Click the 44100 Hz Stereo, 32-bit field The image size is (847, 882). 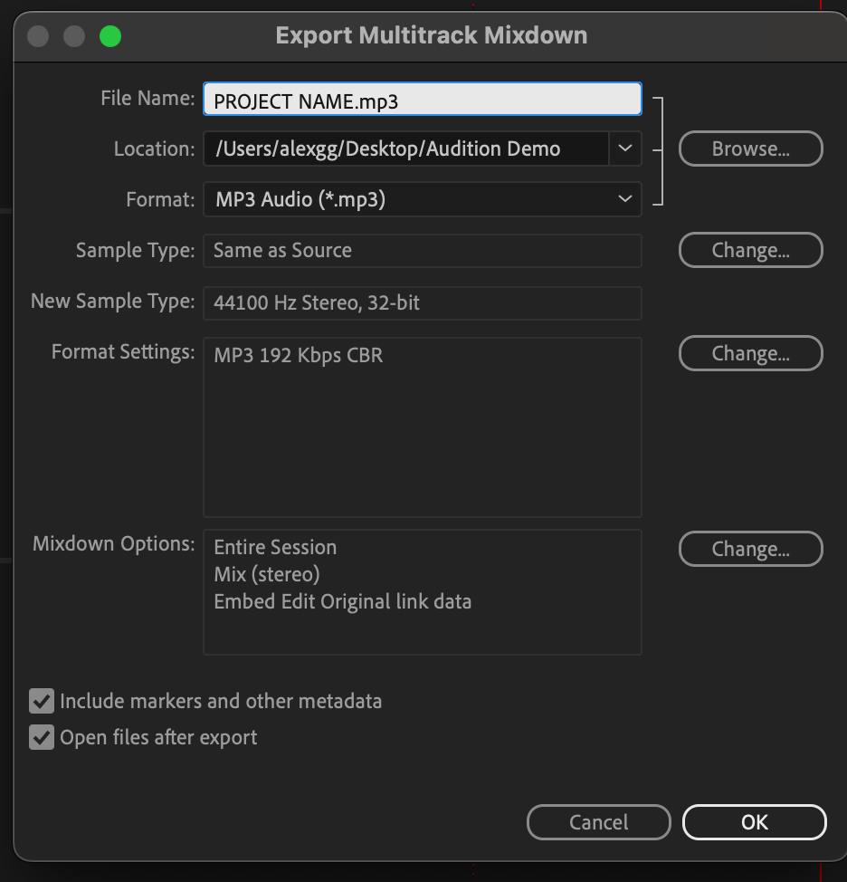coord(422,303)
